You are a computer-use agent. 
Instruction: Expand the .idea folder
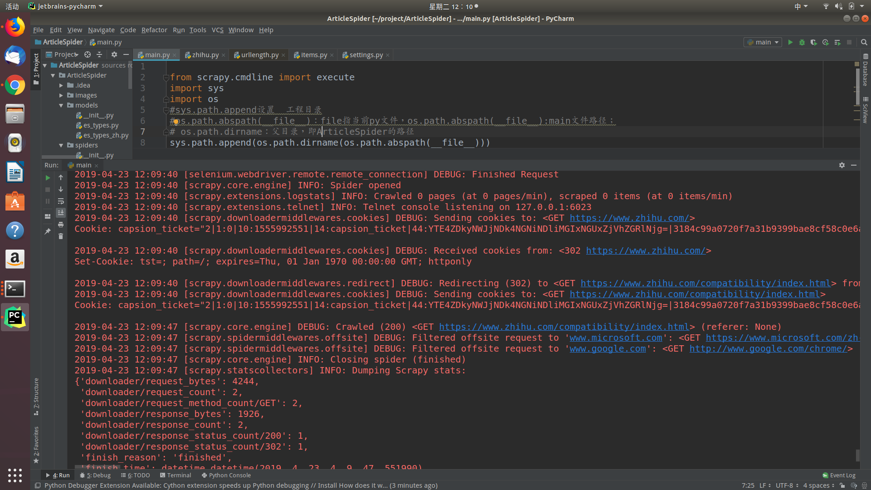[61, 85]
